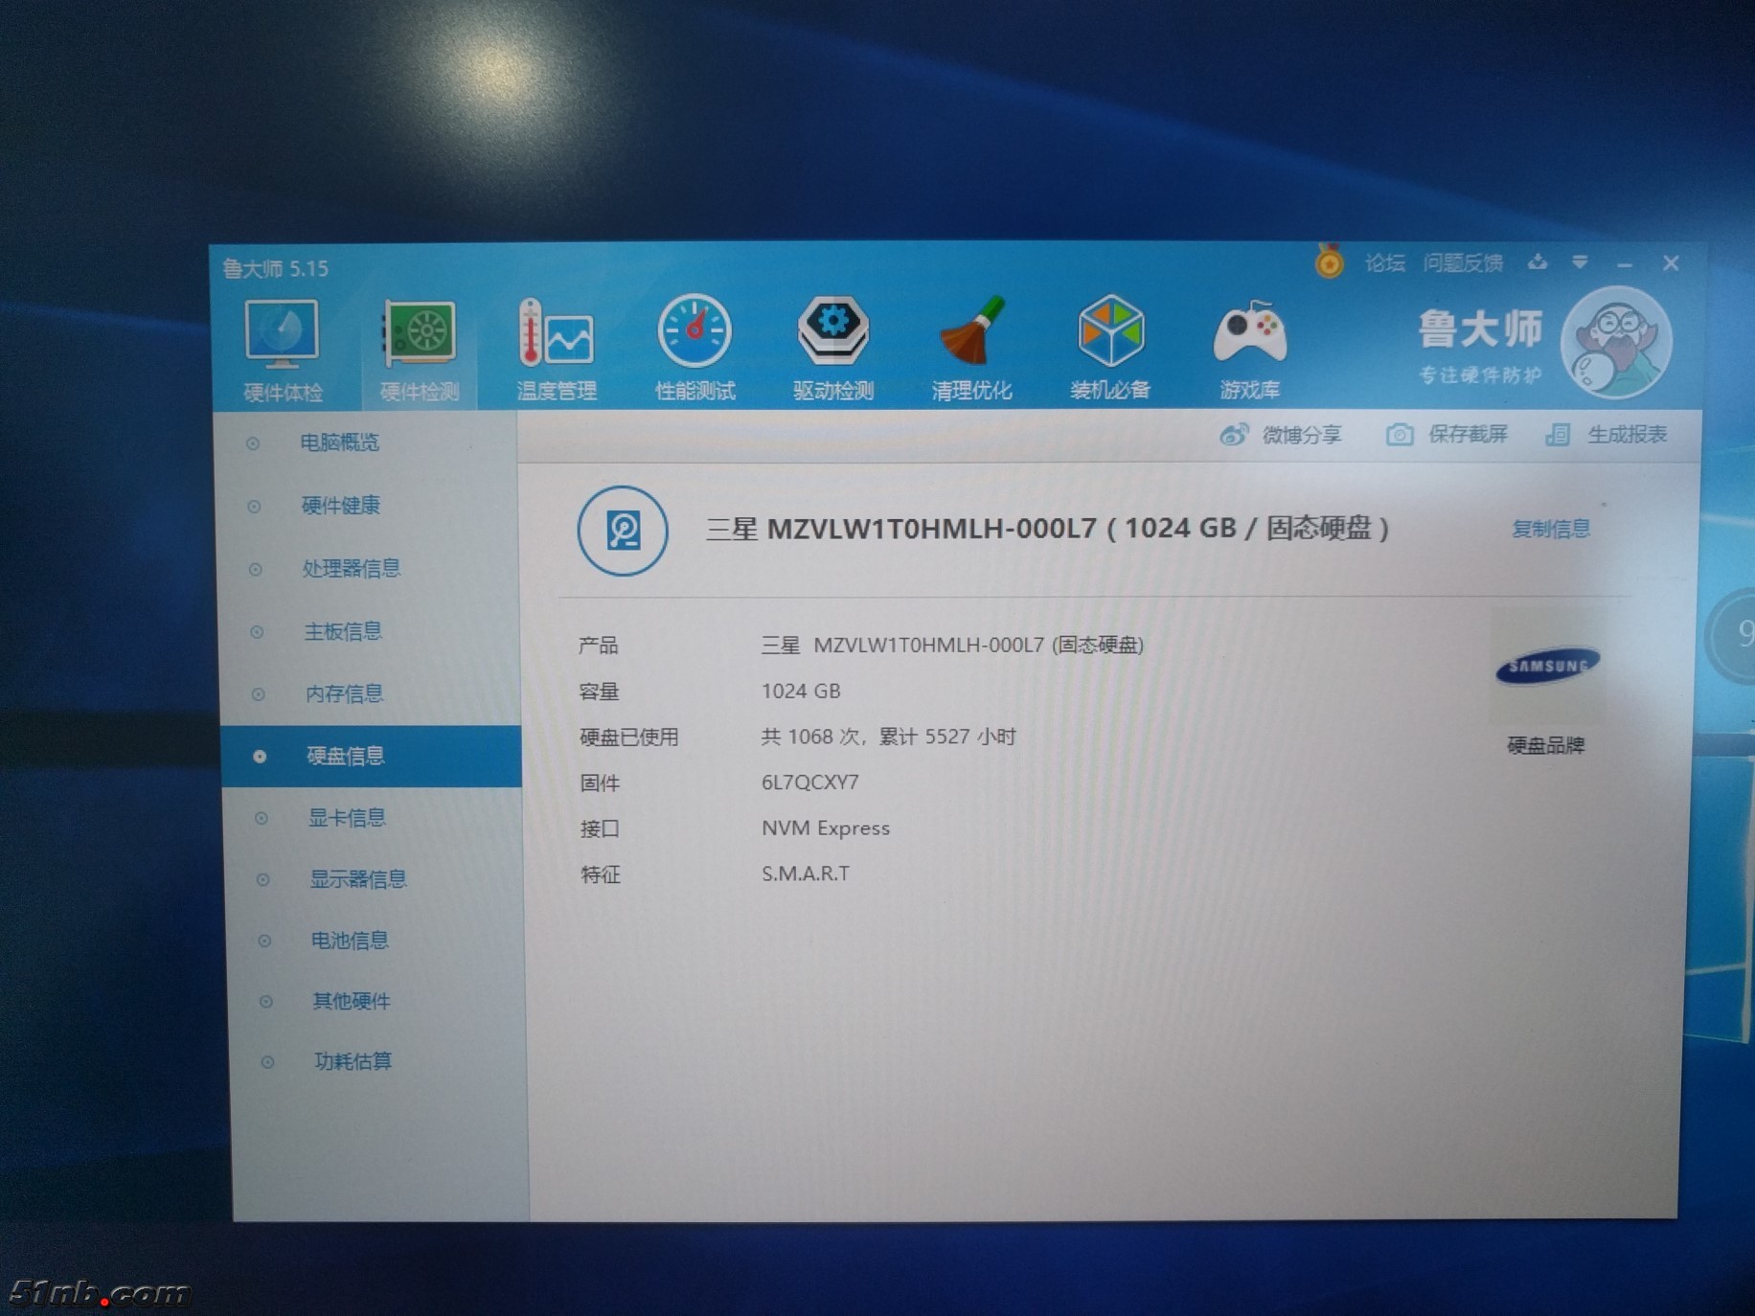
Task: Click the gold medal icon in title bar
Action: coord(1329,261)
